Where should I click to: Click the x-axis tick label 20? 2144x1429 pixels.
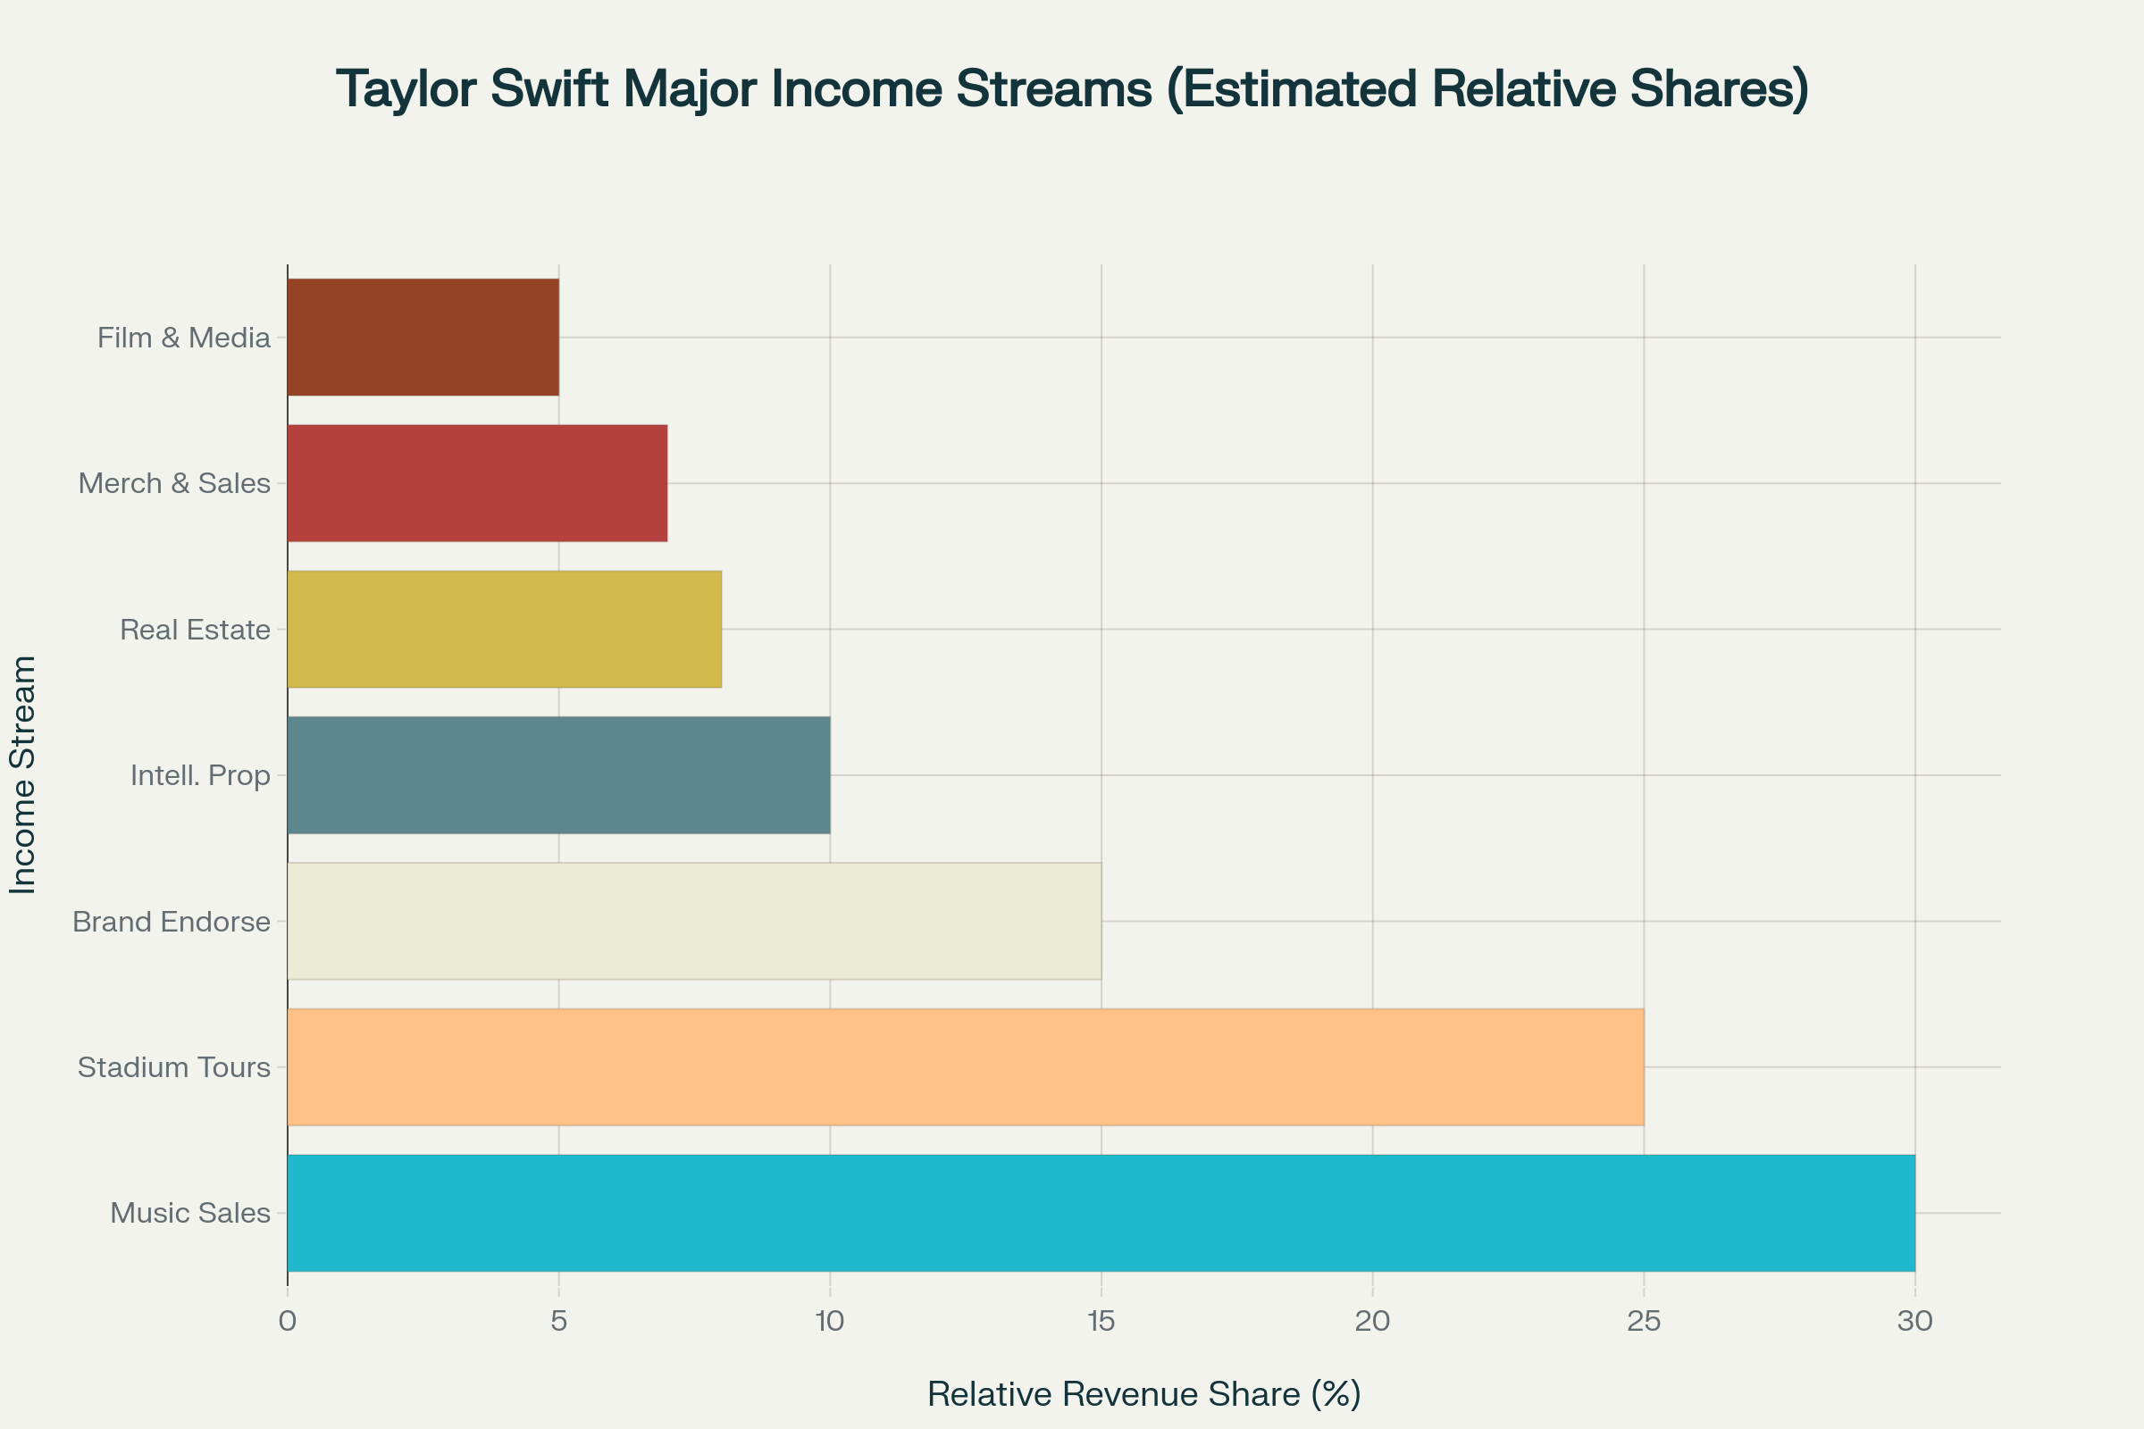tap(1373, 1322)
